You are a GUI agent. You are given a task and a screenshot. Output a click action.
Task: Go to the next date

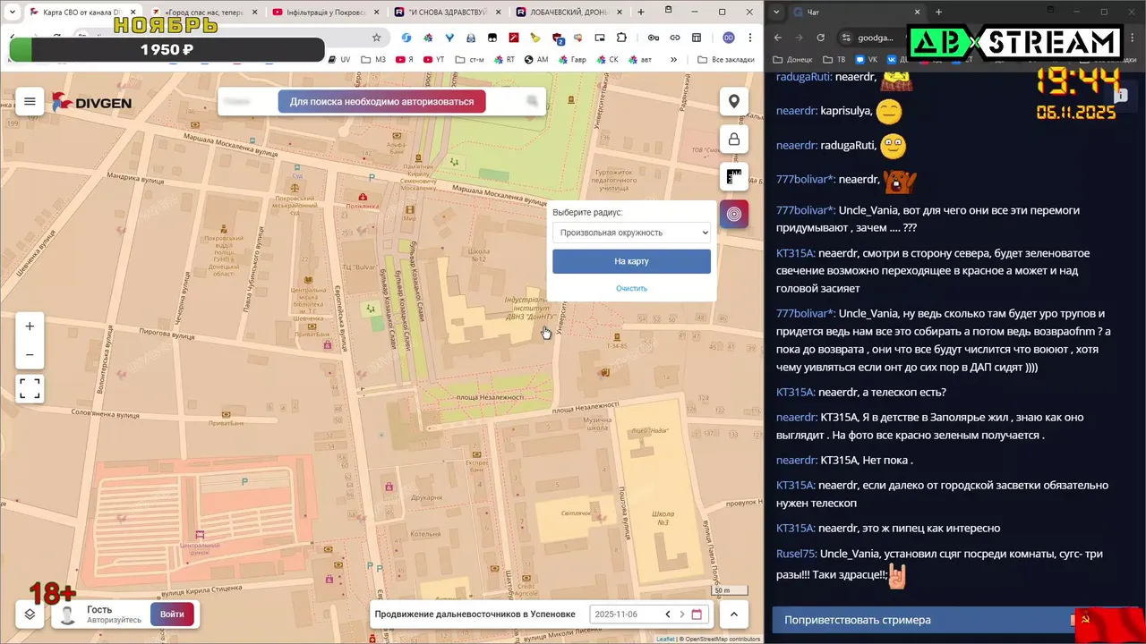click(681, 614)
